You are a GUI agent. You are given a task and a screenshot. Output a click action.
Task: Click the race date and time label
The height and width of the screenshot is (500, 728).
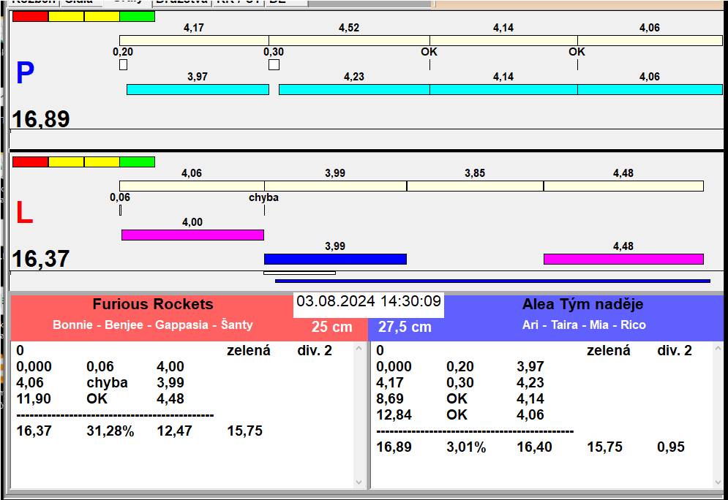tap(369, 301)
